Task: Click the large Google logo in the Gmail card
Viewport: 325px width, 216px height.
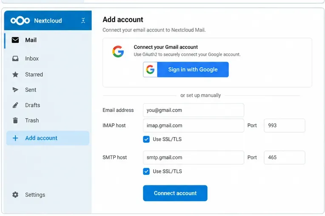Action: click(x=118, y=51)
